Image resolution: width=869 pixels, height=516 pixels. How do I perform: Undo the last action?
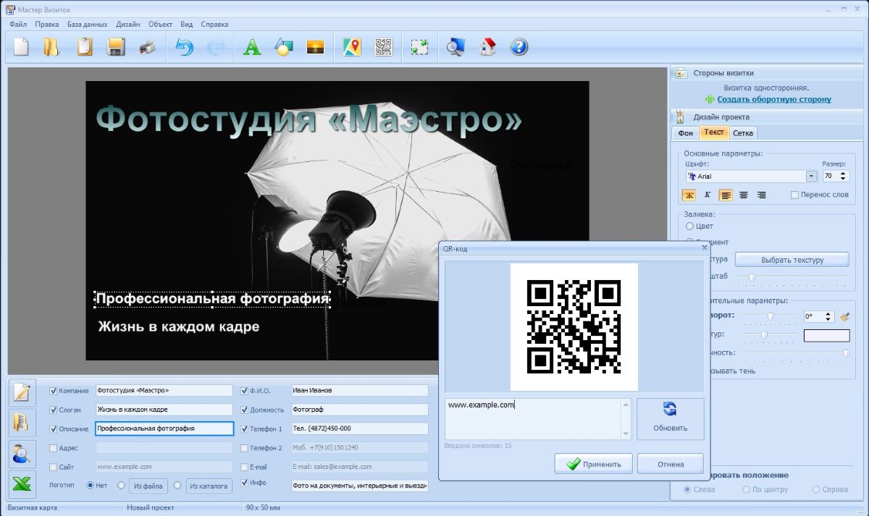pos(185,48)
